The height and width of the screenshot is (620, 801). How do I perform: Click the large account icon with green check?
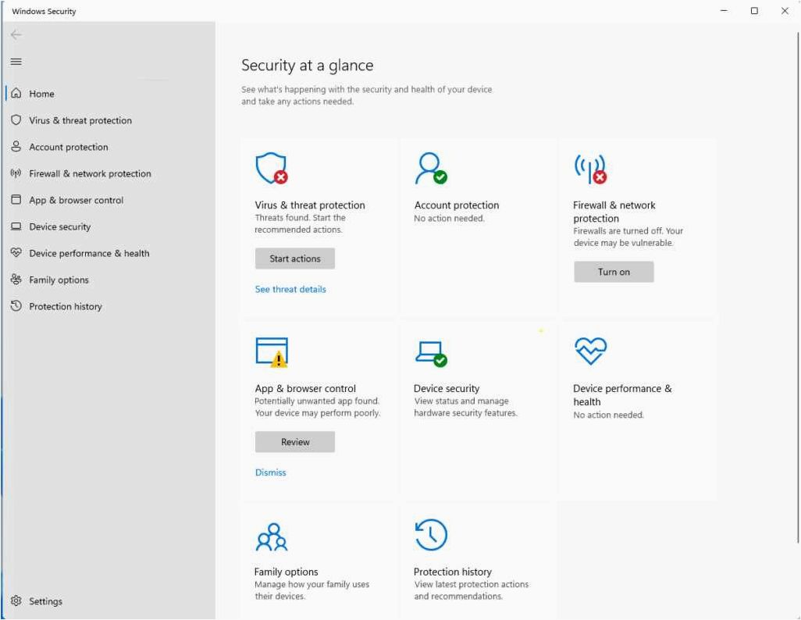click(x=431, y=168)
